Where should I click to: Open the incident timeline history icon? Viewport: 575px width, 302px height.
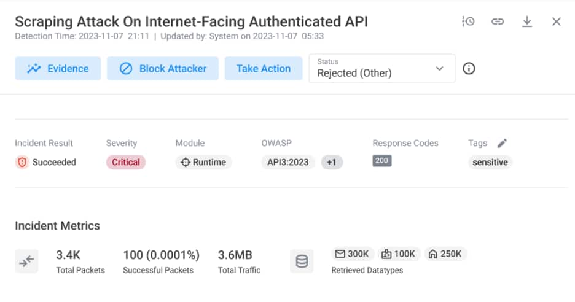click(468, 21)
